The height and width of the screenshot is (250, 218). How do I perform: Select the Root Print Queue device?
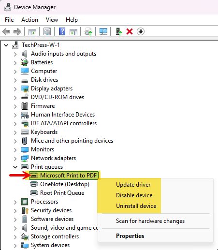[x=62, y=193]
